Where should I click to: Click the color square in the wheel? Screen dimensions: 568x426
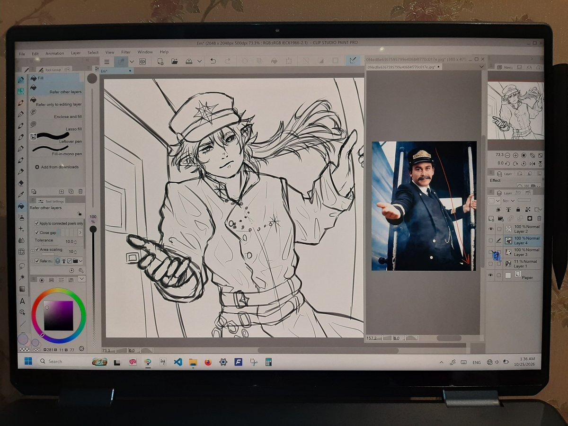tap(59, 315)
